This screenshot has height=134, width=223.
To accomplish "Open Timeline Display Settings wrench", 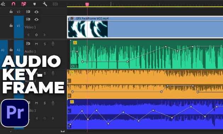I will tap(45, 4).
